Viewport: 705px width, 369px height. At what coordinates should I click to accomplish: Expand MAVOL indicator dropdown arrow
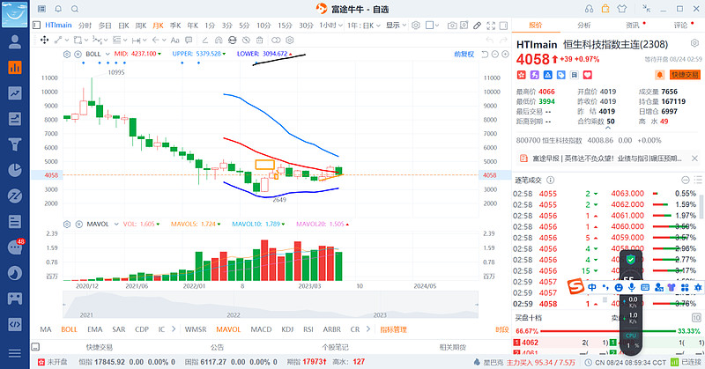[x=116, y=224]
